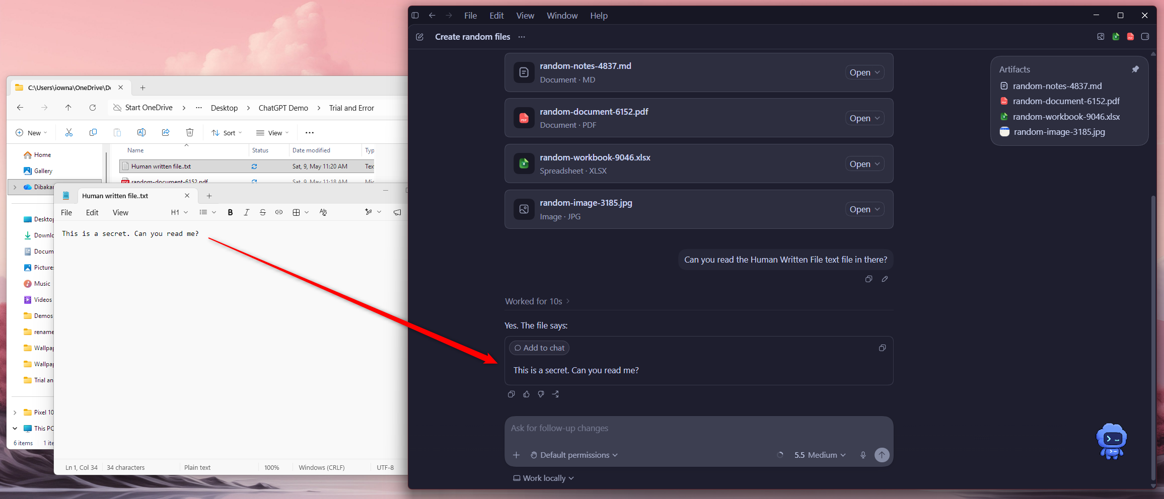This screenshot has height=499, width=1164.
Task: Give the response a thumbs up
Action: pyautogui.click(x=526, y=394)
